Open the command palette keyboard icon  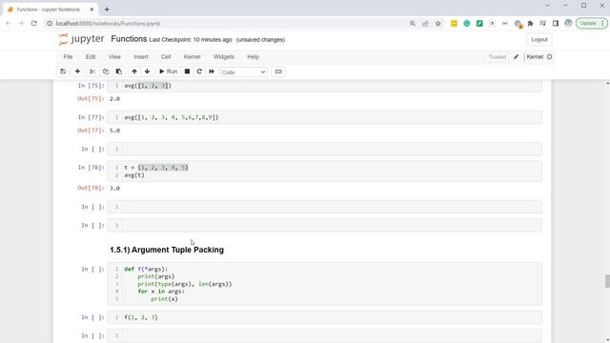pyautogui.click(x=278, y=71)
